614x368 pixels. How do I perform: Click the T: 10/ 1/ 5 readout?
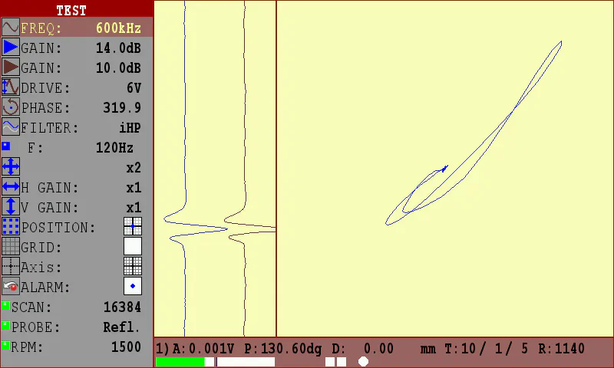(487, 348)
